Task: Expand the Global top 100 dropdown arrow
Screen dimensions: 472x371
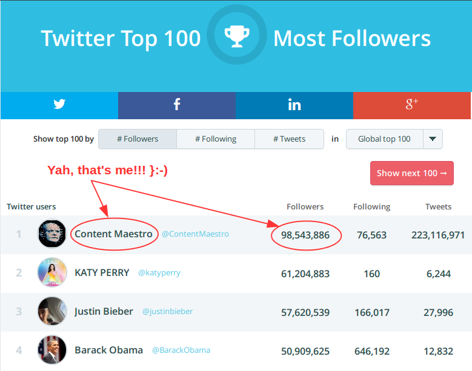Action: coord(433,139)
